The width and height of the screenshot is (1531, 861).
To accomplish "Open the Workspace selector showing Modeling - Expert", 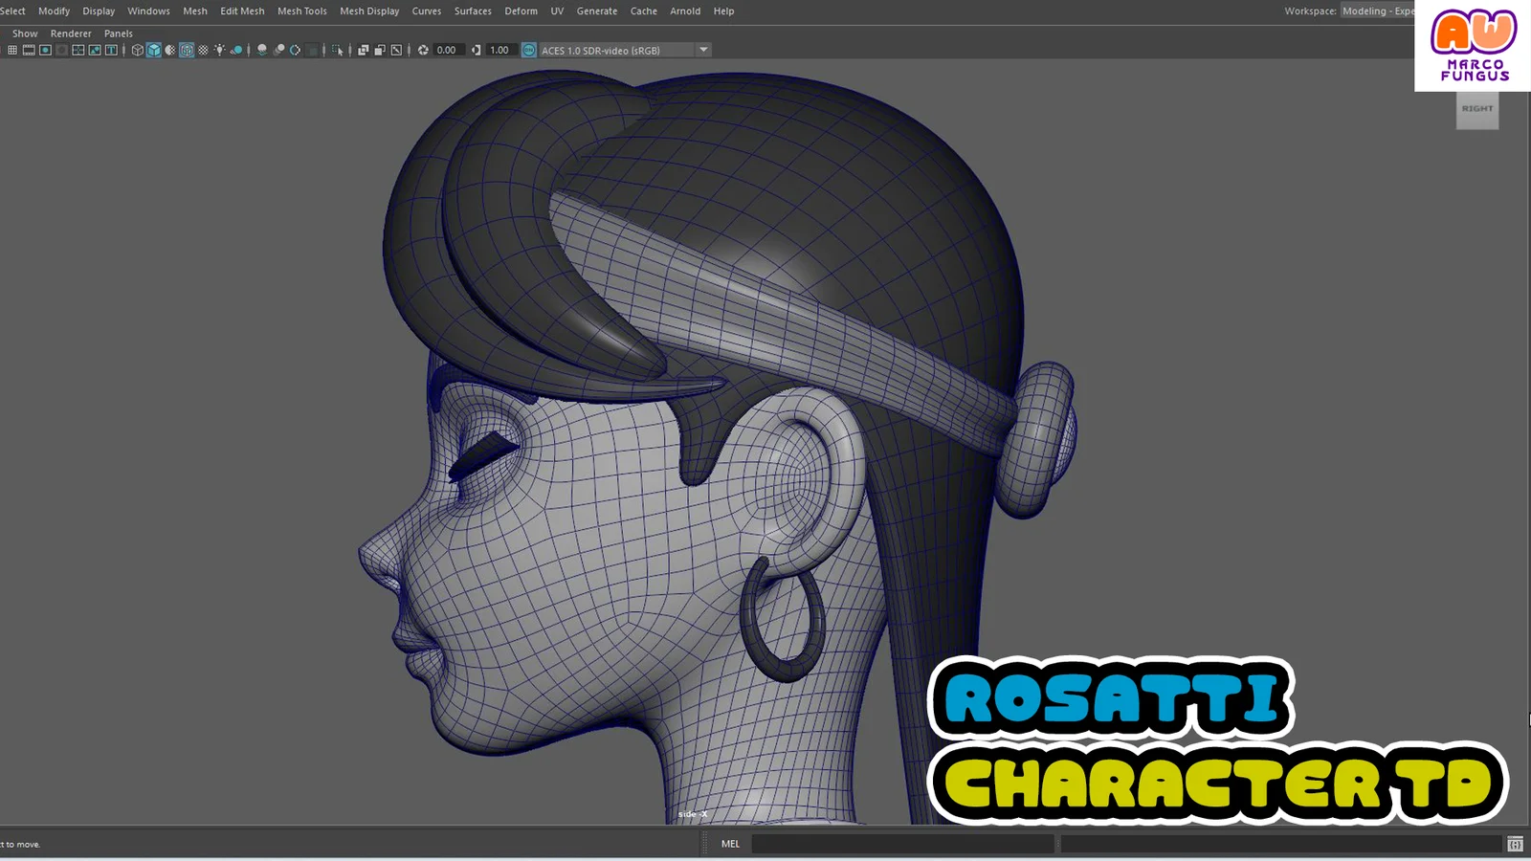I will [1378, 11].
